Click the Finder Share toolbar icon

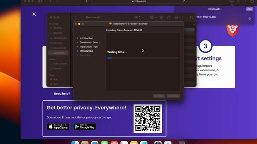[x=162, y=17]
